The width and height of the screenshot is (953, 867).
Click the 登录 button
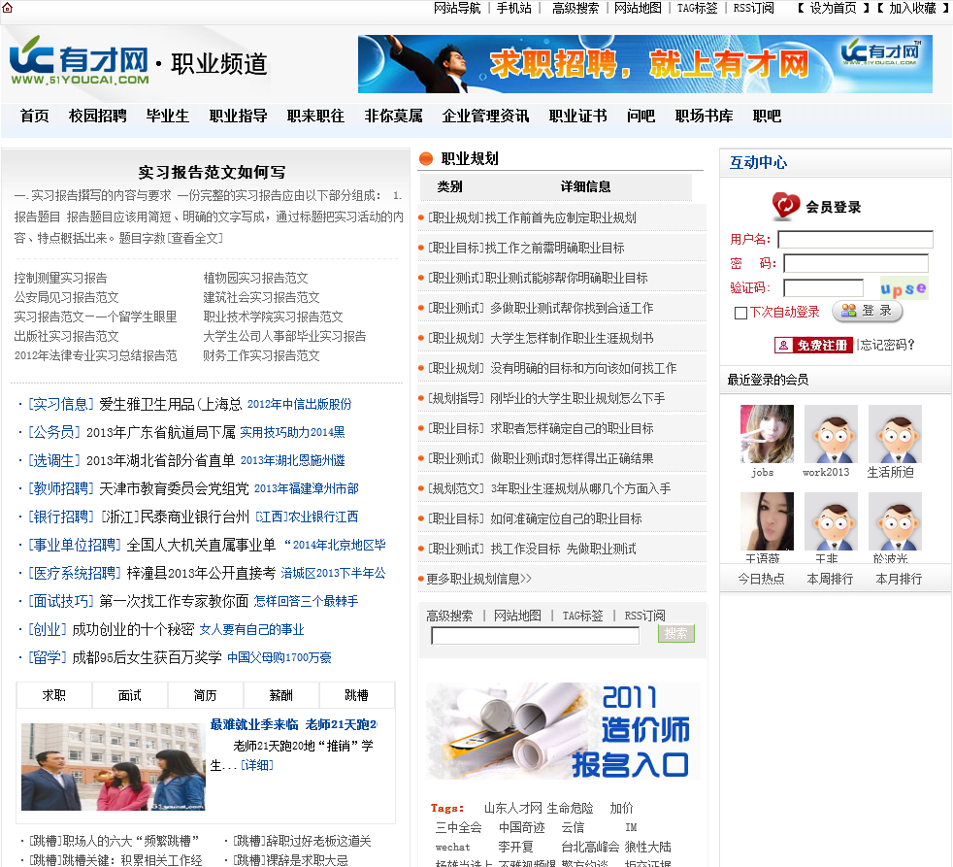pos(868,312)
